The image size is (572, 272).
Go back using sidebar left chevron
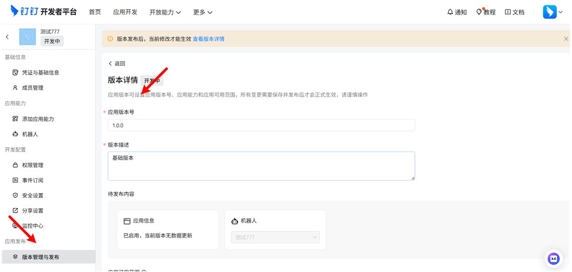tap(7, 37)
